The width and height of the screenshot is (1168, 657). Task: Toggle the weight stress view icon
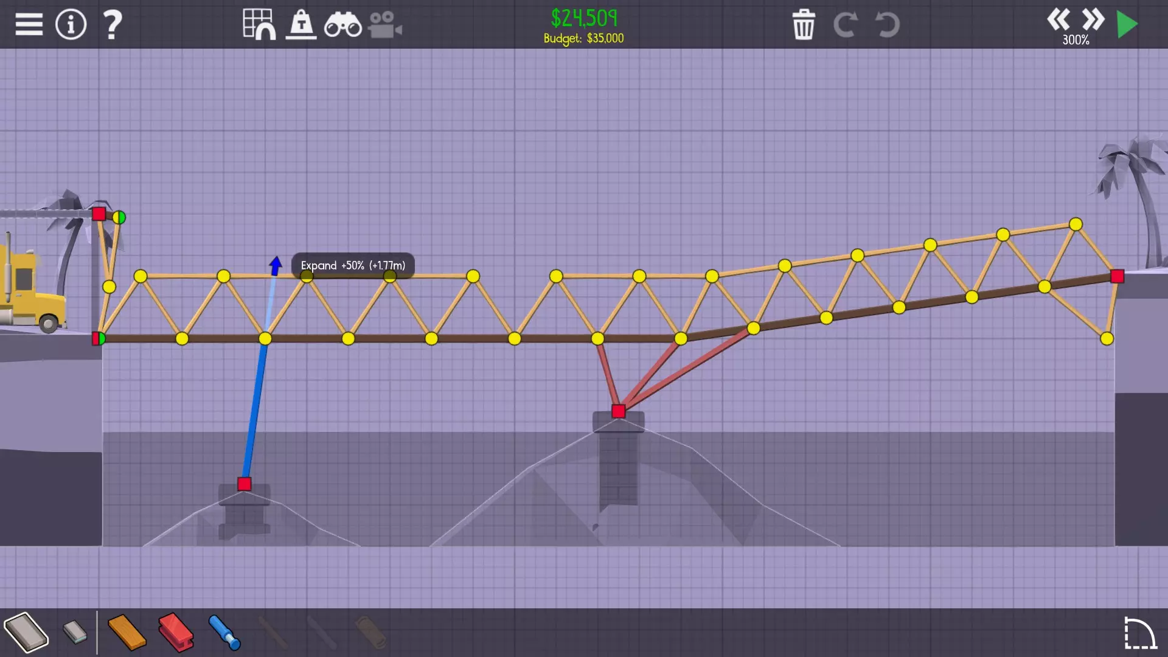pyautogui.click(x=301, y=25)
